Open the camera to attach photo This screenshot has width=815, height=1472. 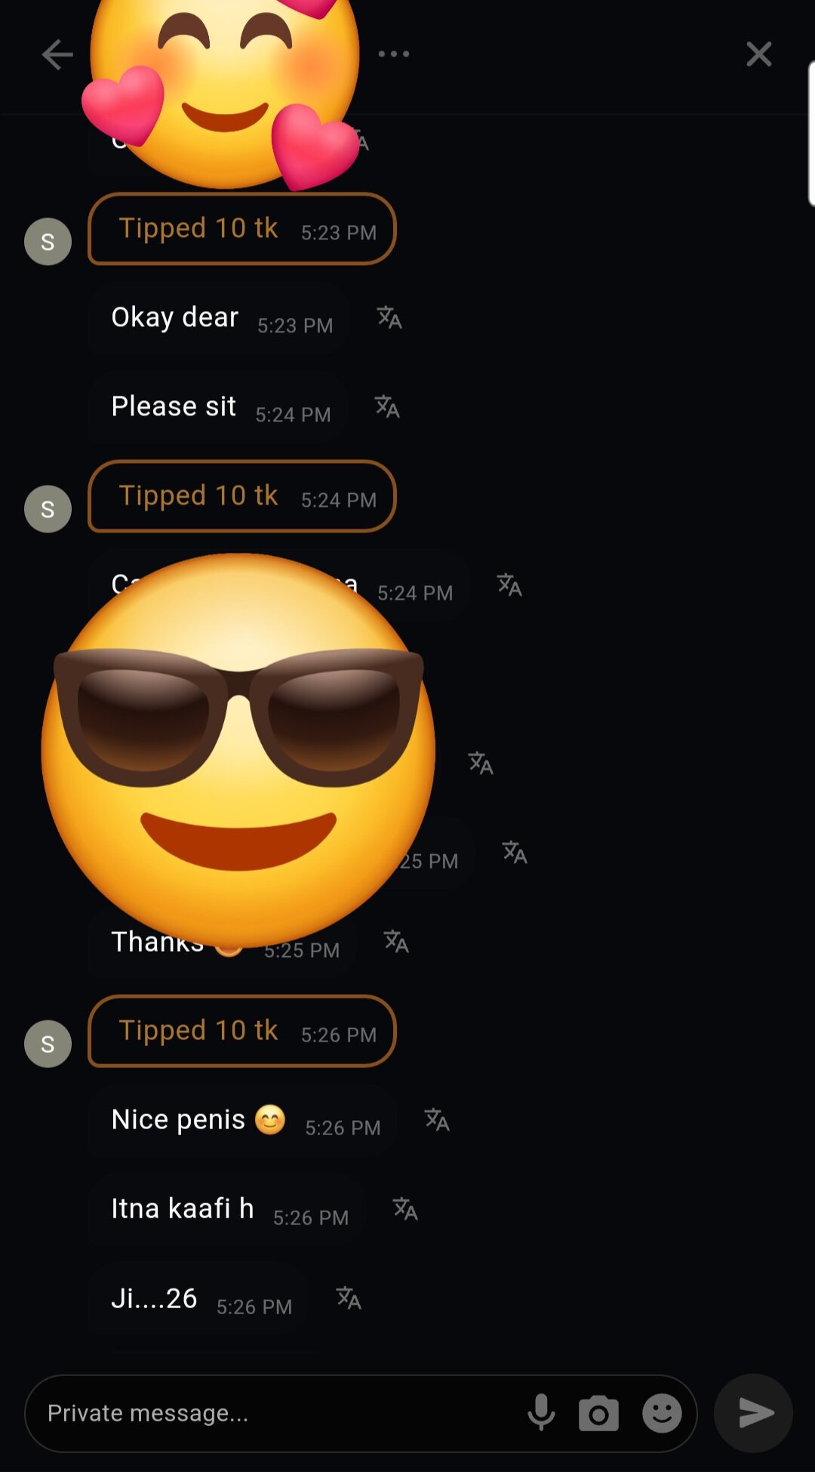pyautogui.click(x=598, y=1414)
